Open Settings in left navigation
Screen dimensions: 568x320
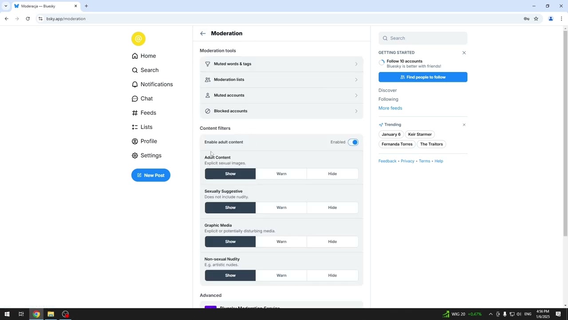(146, 156)
